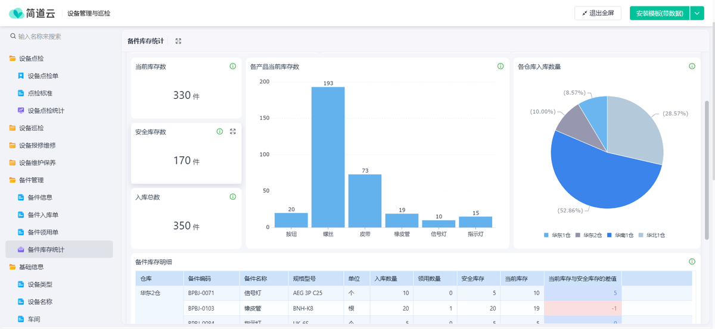The width and height of the screenshot is (715, 329).
Task: Collapse the 备件管理 folder
Action: (31, 180)
